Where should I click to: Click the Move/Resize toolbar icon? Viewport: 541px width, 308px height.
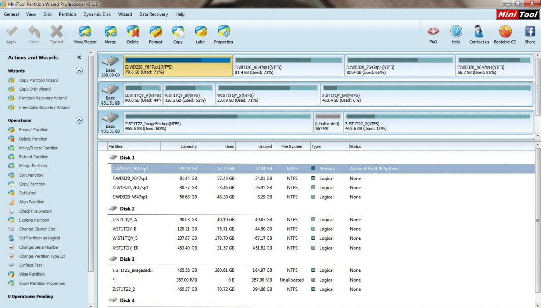pyautogui.click(x=85, y=31)
